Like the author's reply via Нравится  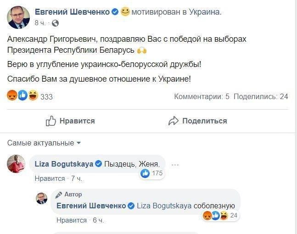pyautogui.click(x=72, y=220)
